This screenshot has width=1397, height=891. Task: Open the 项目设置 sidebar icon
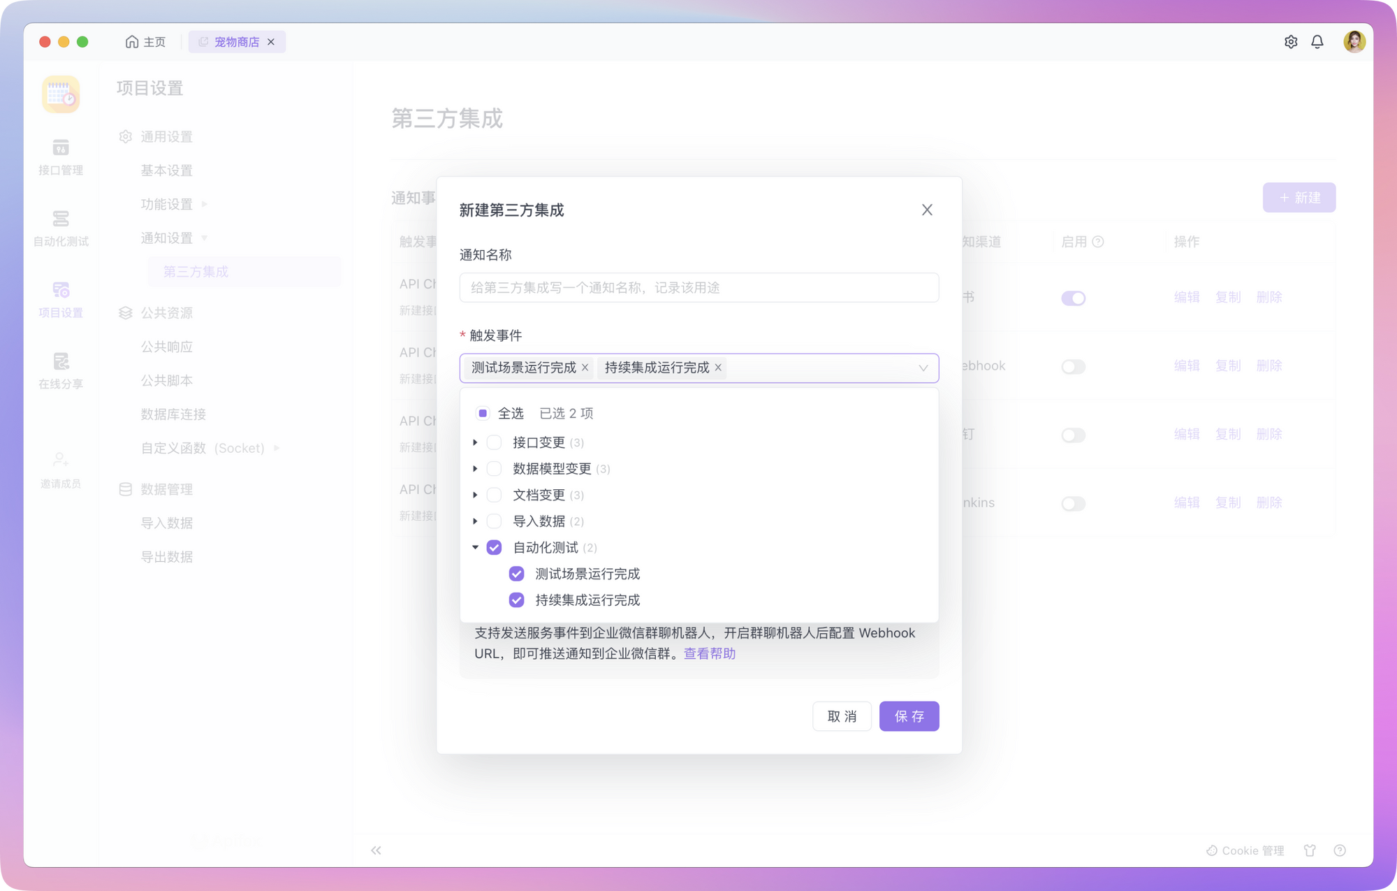[x=61, y=299]
